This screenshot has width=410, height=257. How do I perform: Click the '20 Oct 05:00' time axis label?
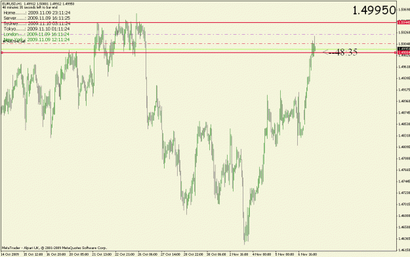coord(79,254)
